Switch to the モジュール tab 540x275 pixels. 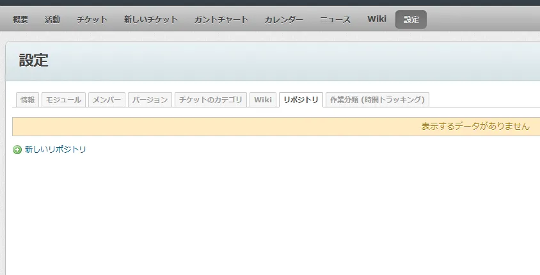coord(63,100)
